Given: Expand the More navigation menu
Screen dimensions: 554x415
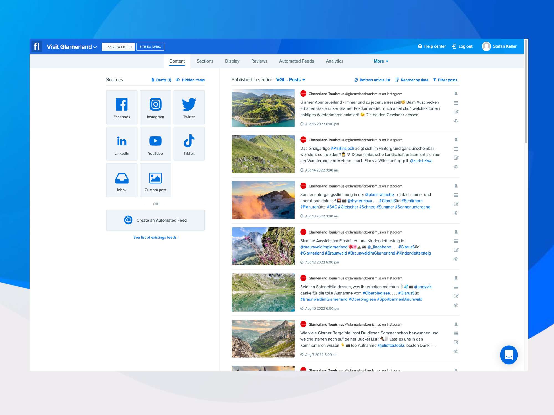Looking at the screenshot, I should click(381, 61).
